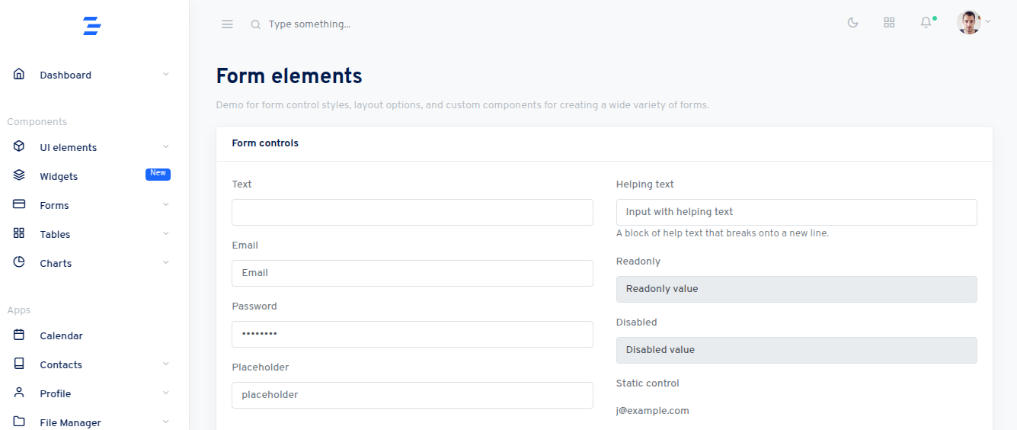
Task: Open the user menu chevron beside avatar
Action: 988,22
